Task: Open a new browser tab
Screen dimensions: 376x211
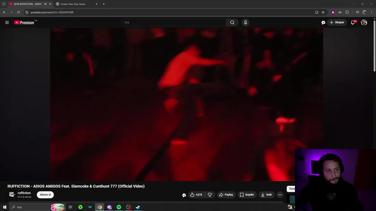Action: [x=104, y=4]
